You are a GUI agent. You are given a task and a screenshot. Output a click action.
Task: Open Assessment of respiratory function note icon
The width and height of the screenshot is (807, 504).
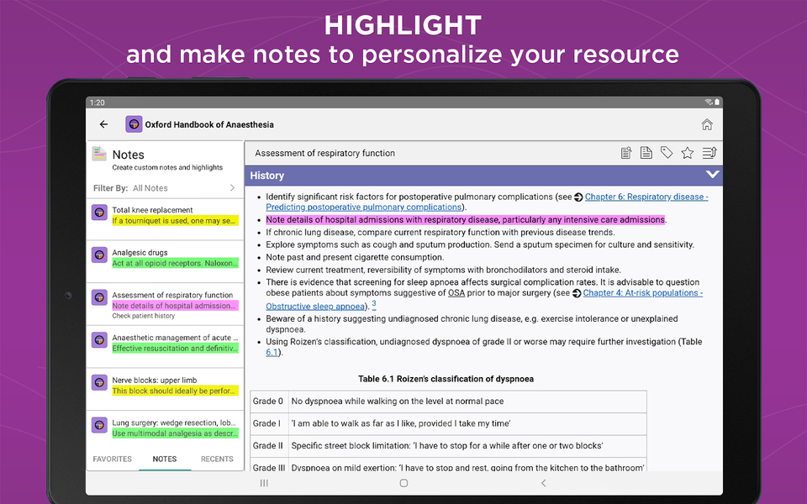tap(99, 297)
